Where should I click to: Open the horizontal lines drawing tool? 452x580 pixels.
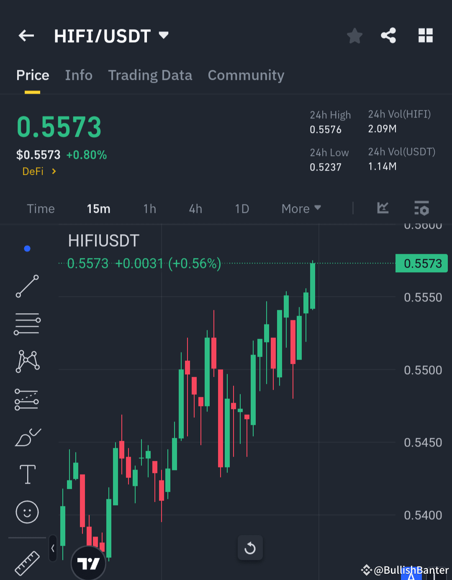point(27,323)
